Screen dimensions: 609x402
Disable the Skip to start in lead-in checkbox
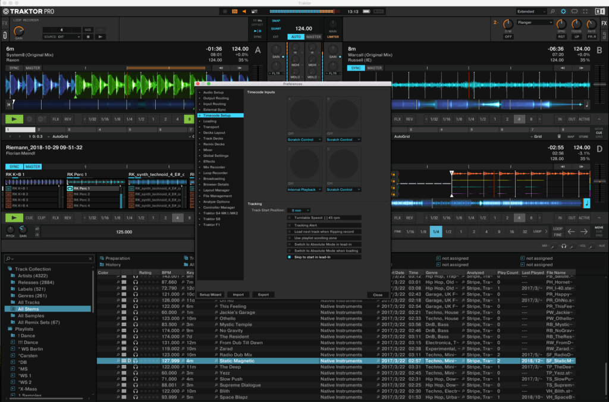[x=289, y=257]
